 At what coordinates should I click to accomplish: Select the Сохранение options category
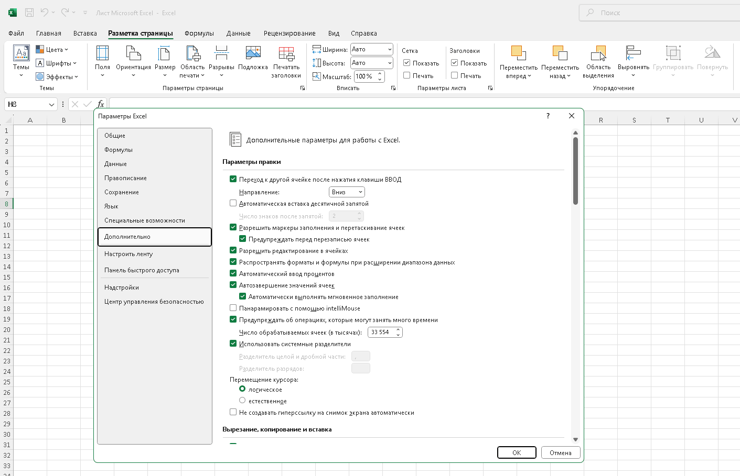(x=155, y=192)
